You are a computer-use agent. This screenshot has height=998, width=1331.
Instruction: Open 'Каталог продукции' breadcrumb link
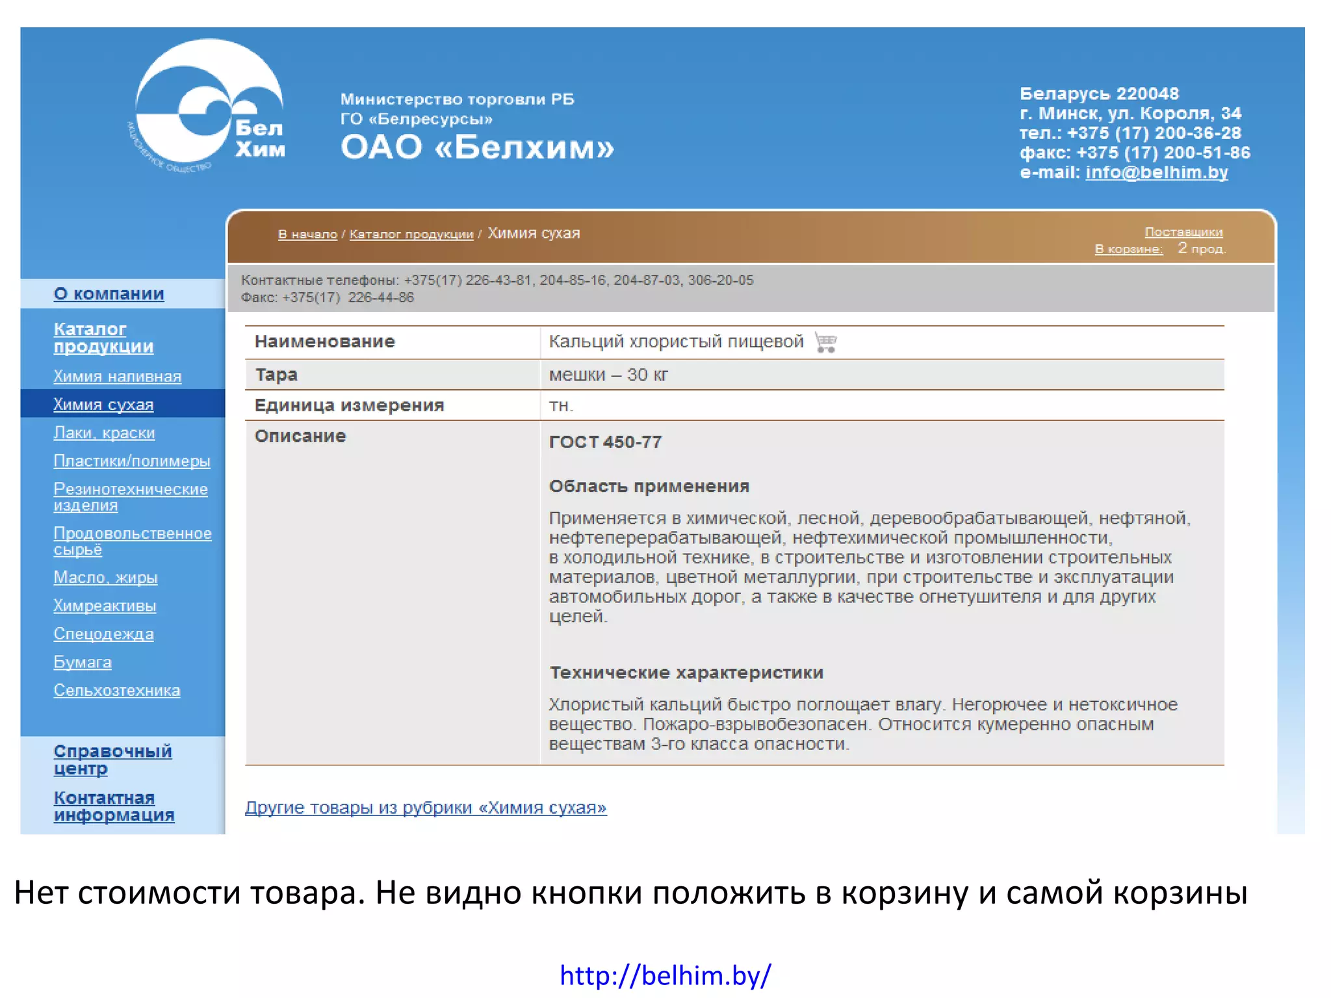tap(411, 234)
